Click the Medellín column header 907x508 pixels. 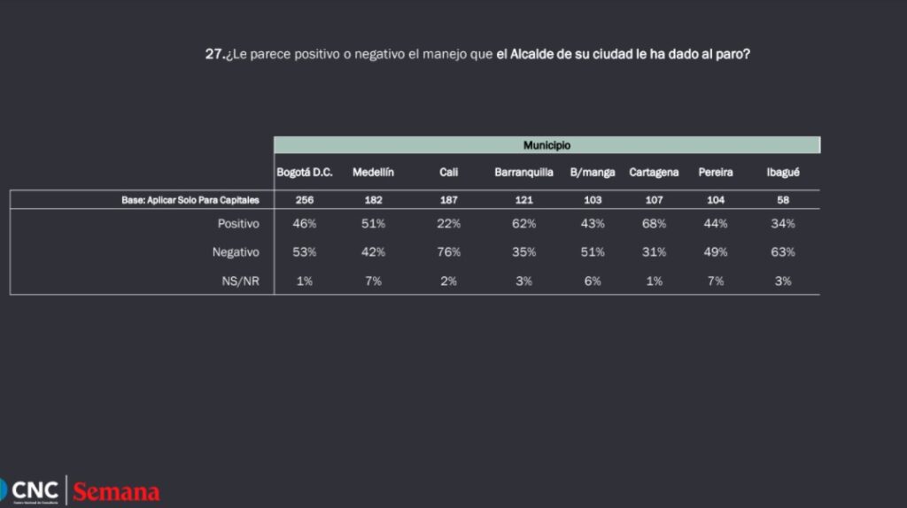(x=373, y=173)
